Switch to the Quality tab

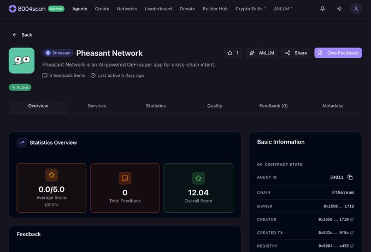[x=215, y=106]
